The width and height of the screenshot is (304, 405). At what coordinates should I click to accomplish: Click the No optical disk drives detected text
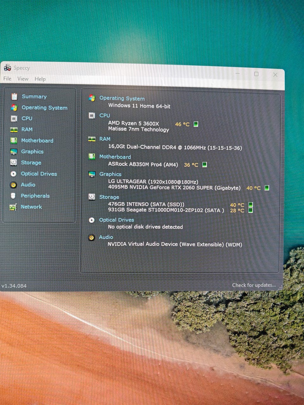(145, 227)
